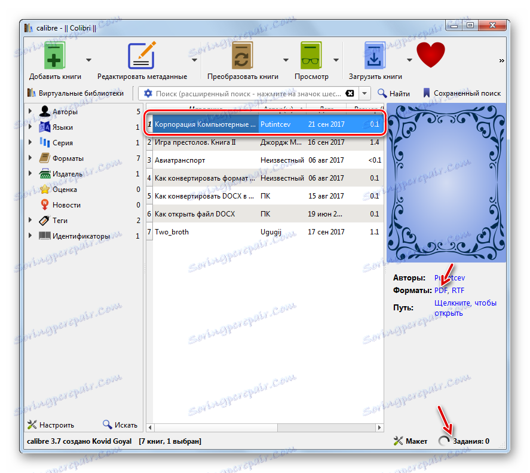Click the Tags label icon
Image resolution: width=530 pixels, height=473 pixels.
pyautogui.click(x=45, y=220)
